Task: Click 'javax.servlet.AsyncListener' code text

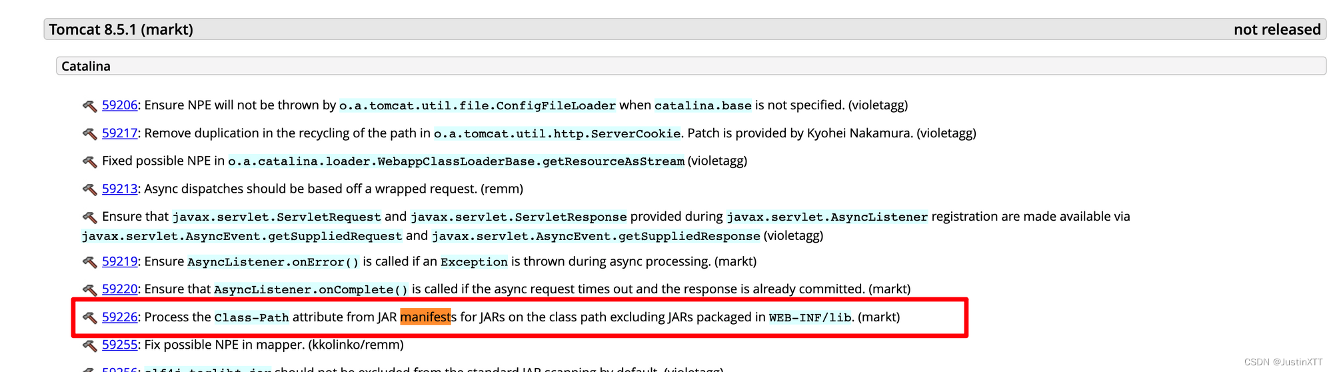Action: pyautogui.click(x=827, y=217)
